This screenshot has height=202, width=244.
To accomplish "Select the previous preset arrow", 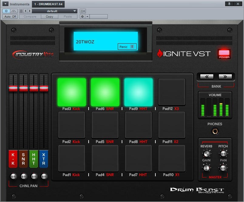I will tap(25, 11).
